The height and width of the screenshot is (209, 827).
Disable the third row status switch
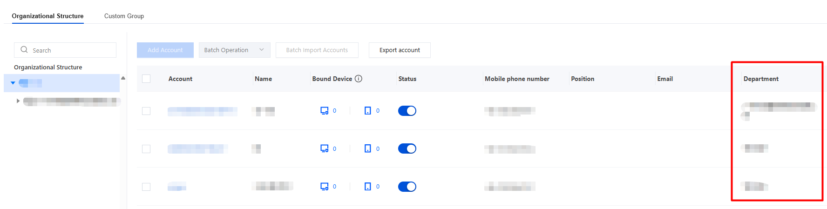tap(407, 187)
